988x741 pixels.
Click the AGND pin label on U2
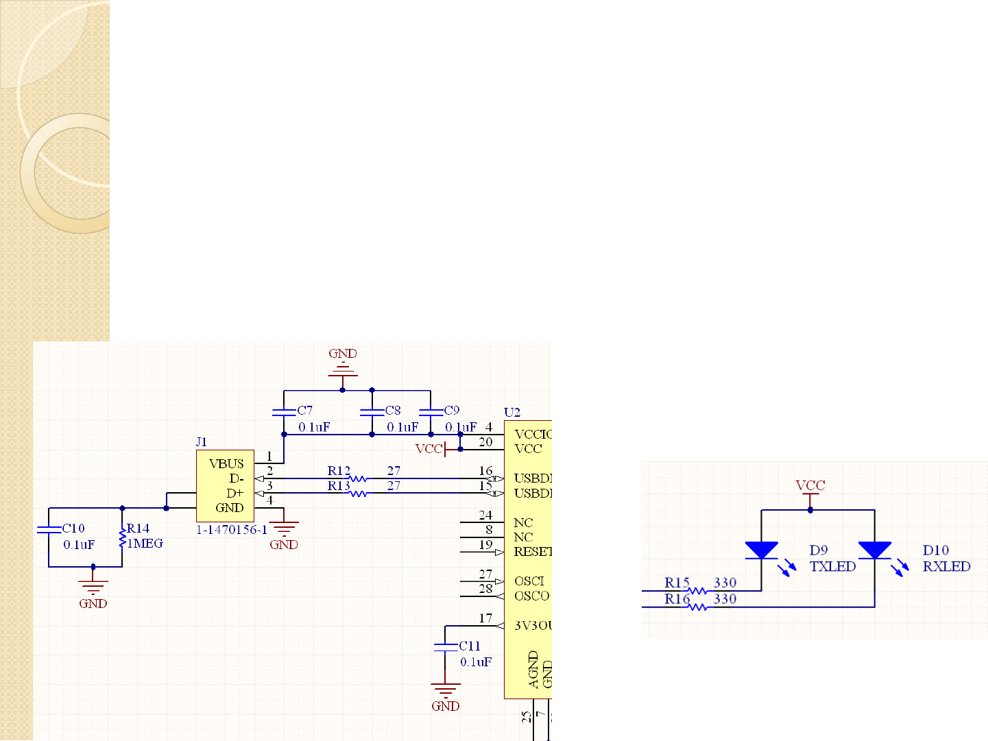click(533, 670)
